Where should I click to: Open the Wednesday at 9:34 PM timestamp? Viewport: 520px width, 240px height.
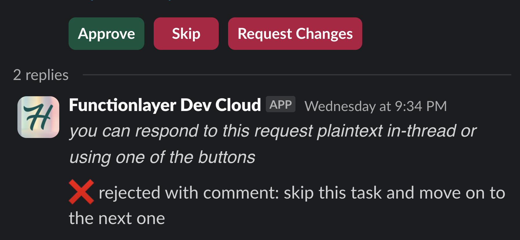pos(375,106)
